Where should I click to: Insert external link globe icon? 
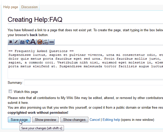tap(28, 42)
